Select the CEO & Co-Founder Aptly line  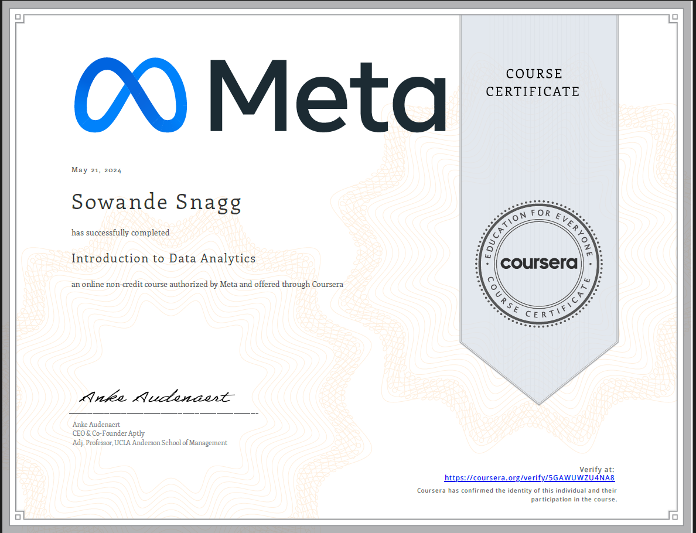(108, 433)
